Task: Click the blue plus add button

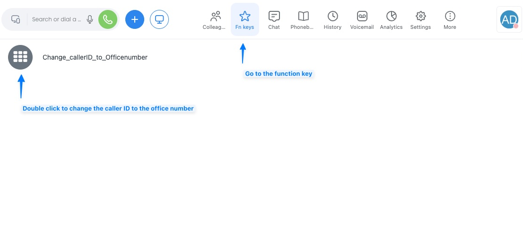Action: (x=135, y=19)
